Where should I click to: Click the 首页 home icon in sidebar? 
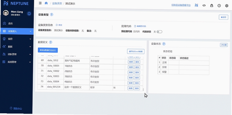(x=4, y=23)
